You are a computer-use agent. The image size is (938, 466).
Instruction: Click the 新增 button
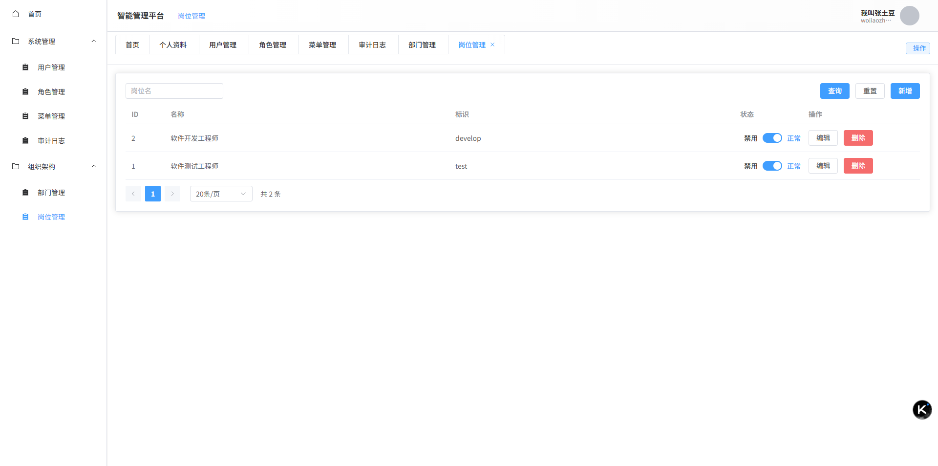(x=905, y=91)
